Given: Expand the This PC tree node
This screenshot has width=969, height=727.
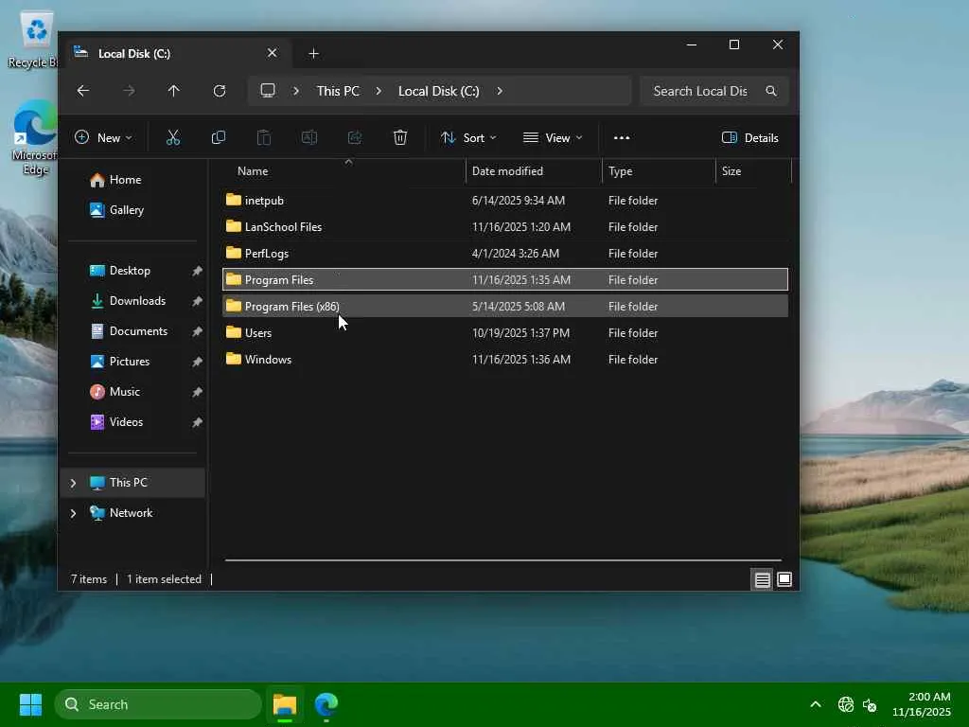Looking at the screenshot, I should click(73, 483).
